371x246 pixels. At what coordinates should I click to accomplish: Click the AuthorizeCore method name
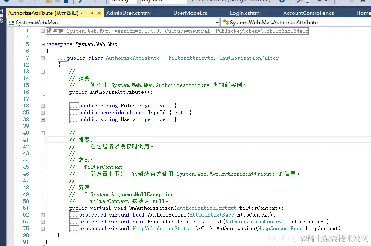tap(167, 215)
